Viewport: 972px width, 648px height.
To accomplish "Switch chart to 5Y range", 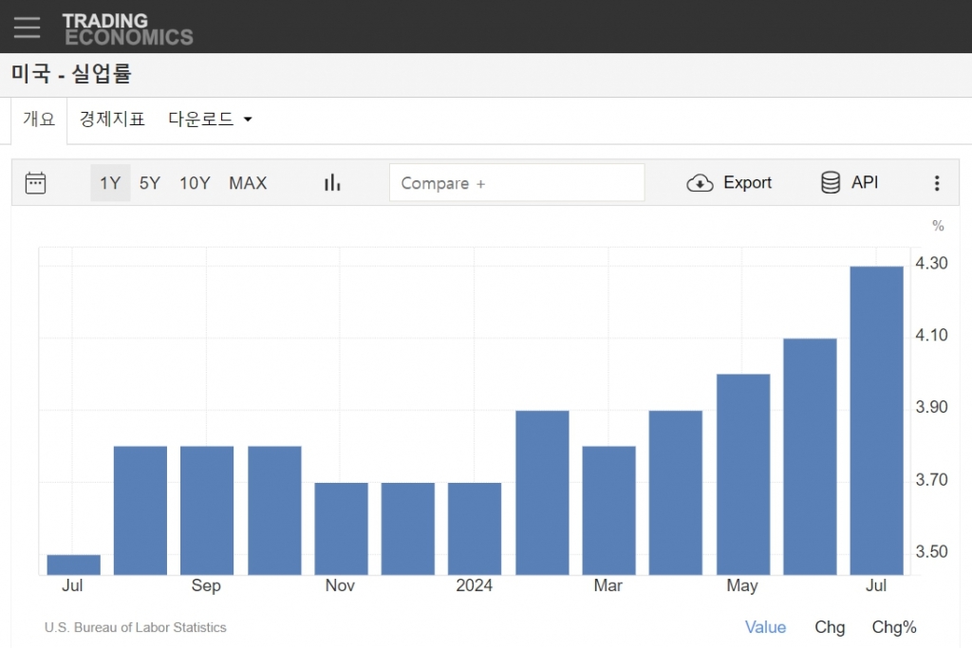I will [150, 183].
